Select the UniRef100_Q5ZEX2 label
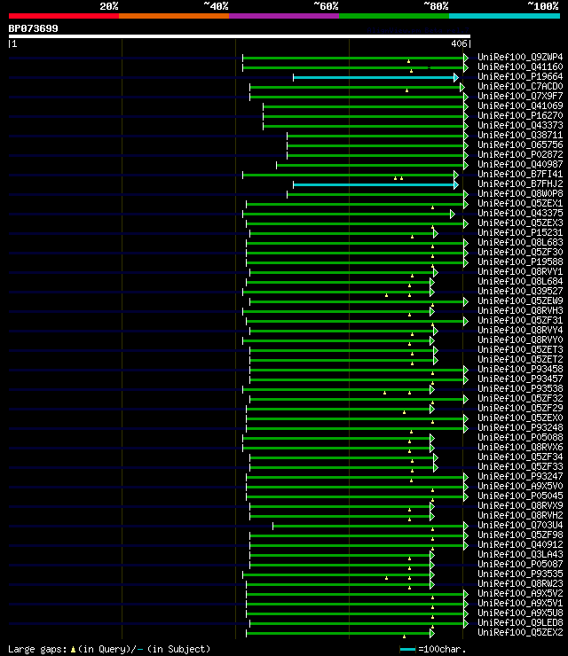Screen dimensions: 568x656 coord(520,633)
